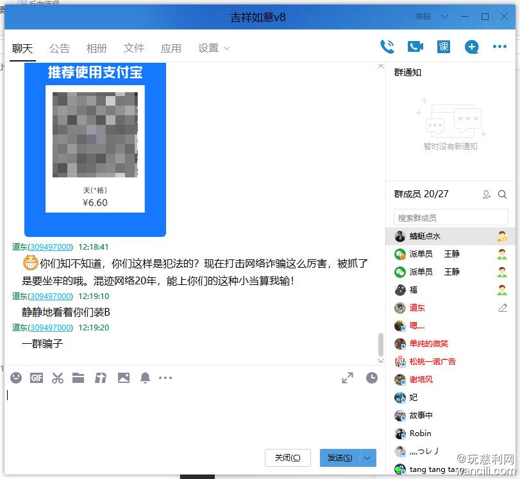This screenshot has height=479, width=520.
Task: Insert a GIF from the GIF panel
Action: click(37, 378)
